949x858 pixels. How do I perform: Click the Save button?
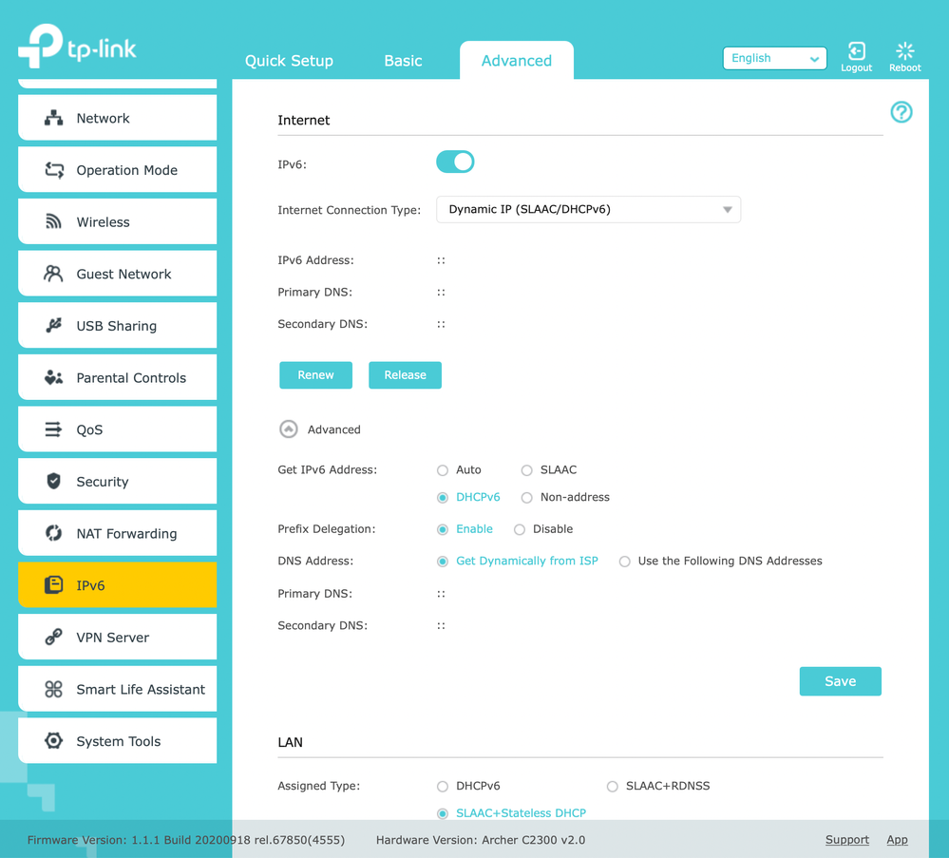840,681
